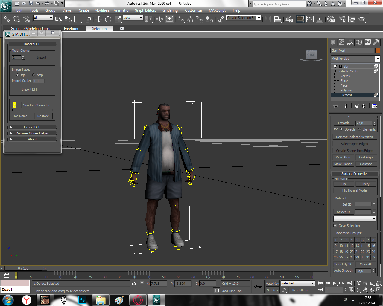Uncheck the Clear Selection checkbox
The height and width of the screenshot is (306, 383).
coord(335,226)
